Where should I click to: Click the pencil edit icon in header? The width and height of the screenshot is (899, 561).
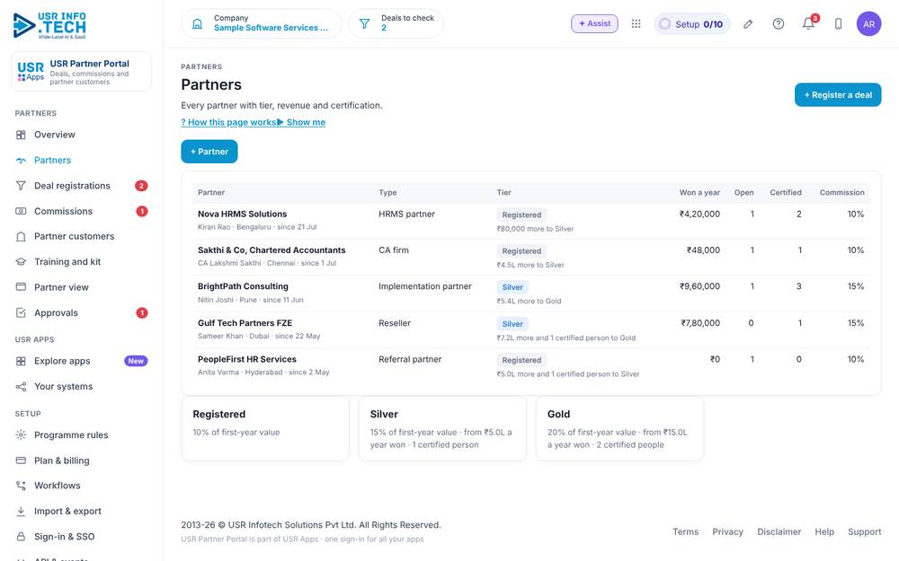(748, 24)
